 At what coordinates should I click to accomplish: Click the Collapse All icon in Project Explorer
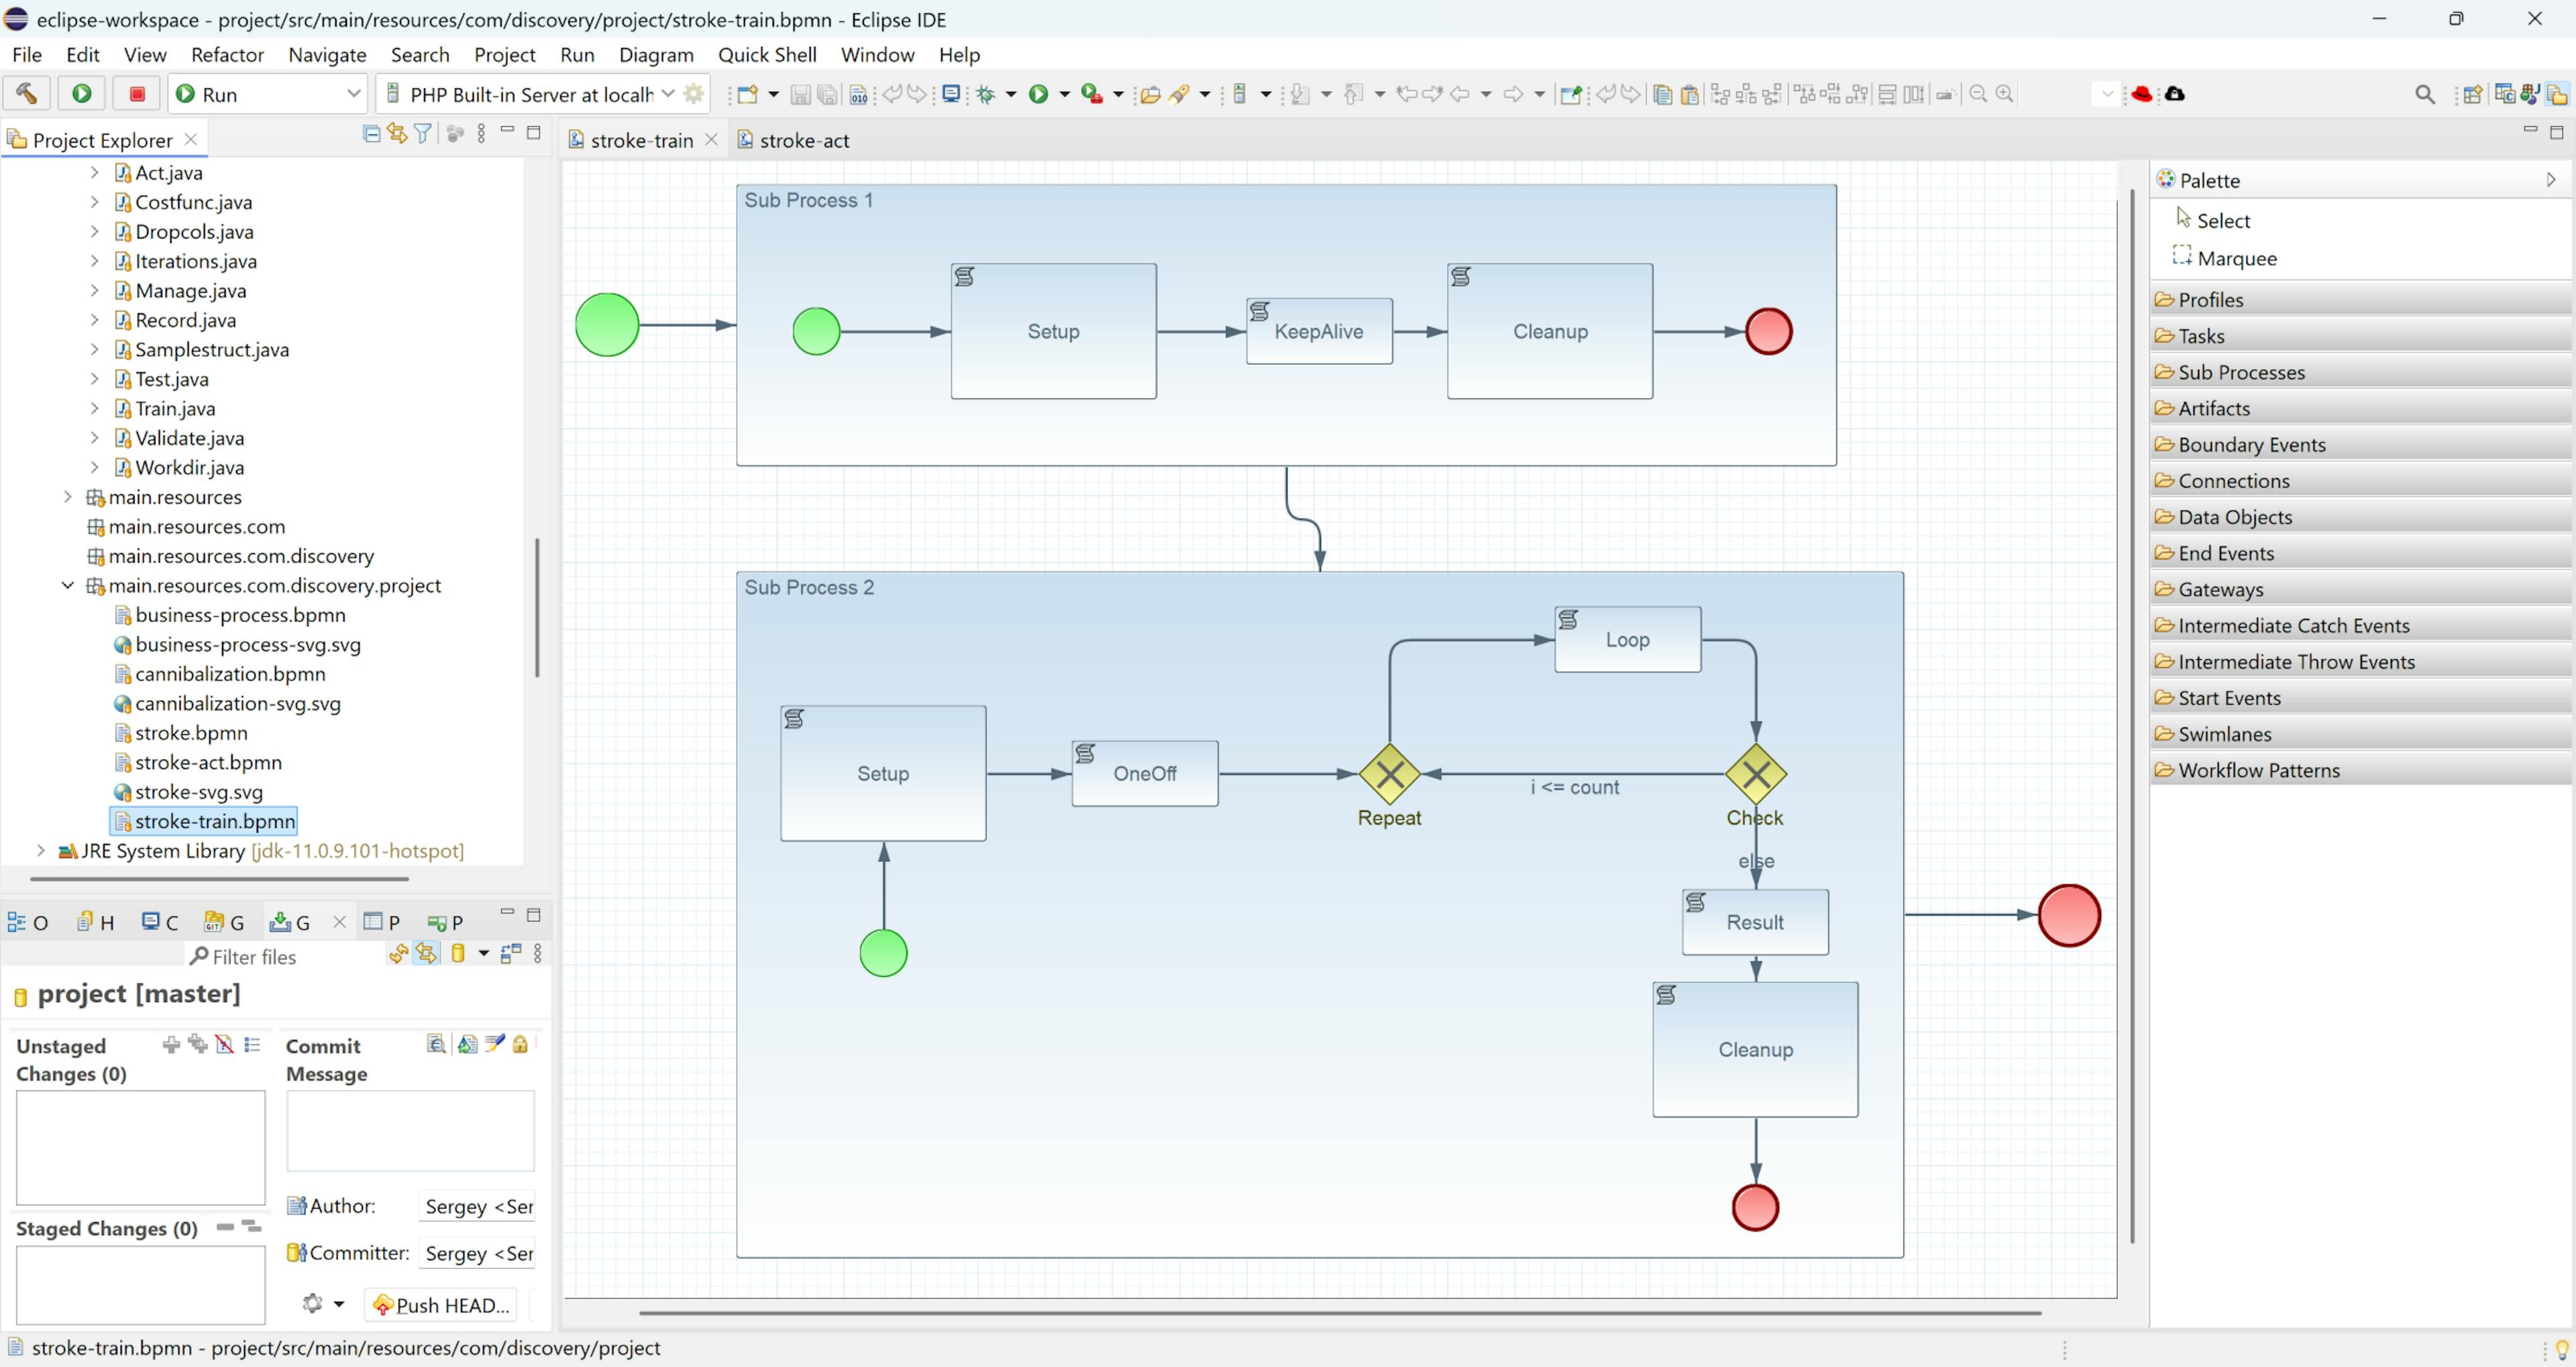[x=371, y=134]
